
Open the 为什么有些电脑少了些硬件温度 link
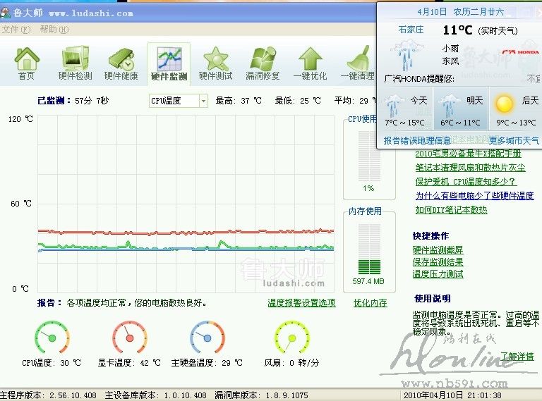click(x=474, y=196)
